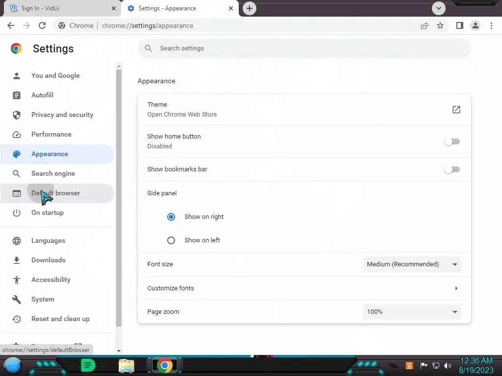Image resolution: width=502 pixels, height=376 pixels.
Task: Open a new tab with plus button
Action: (250, 8)
